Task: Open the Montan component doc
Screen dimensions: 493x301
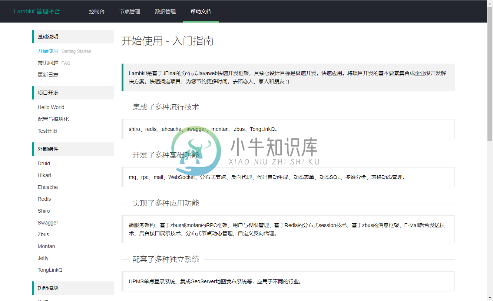Action: coord(46,246)
